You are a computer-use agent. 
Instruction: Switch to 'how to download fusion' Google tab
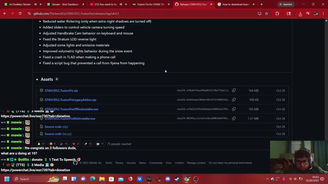tap(236, 4)
